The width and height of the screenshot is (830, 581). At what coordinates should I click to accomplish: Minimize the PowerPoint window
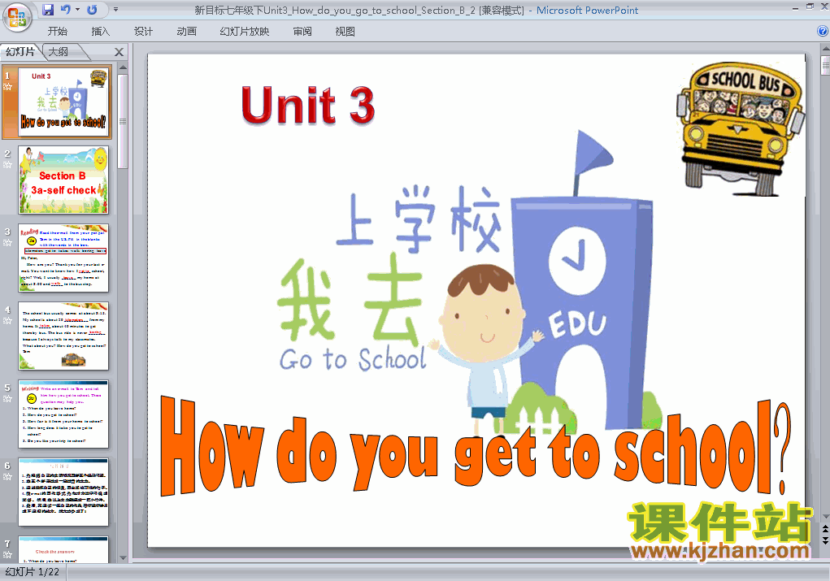794,8
